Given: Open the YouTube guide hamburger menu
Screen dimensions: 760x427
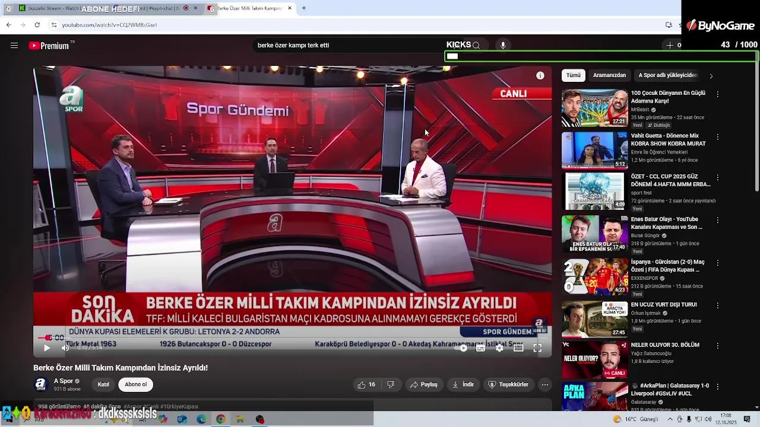Looking at the screenshot, I should click(x=14, y=46).
